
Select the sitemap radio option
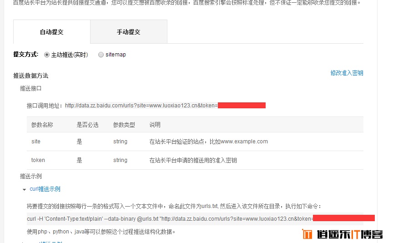tap(101, 55)
